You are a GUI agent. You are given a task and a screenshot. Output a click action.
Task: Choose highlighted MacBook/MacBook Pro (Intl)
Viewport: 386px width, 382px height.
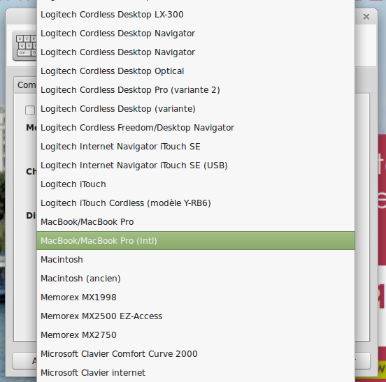click(196, 241)
